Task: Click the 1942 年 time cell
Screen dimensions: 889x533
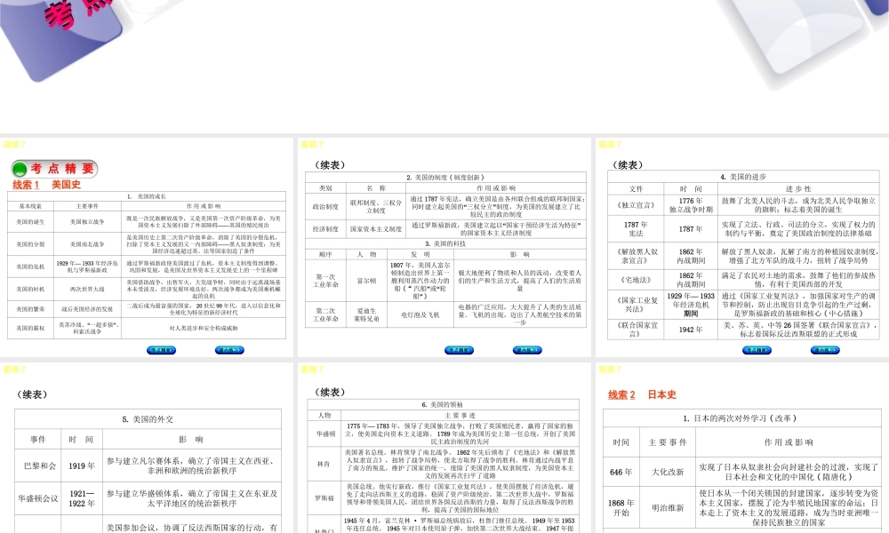Action: click(x=691, y=330)
